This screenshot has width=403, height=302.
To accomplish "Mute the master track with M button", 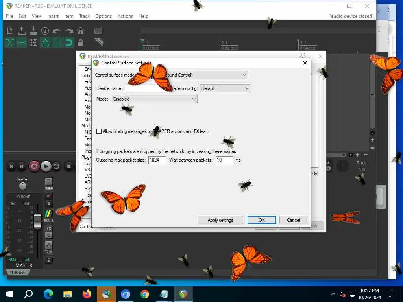I will click(x=49, y=196).
